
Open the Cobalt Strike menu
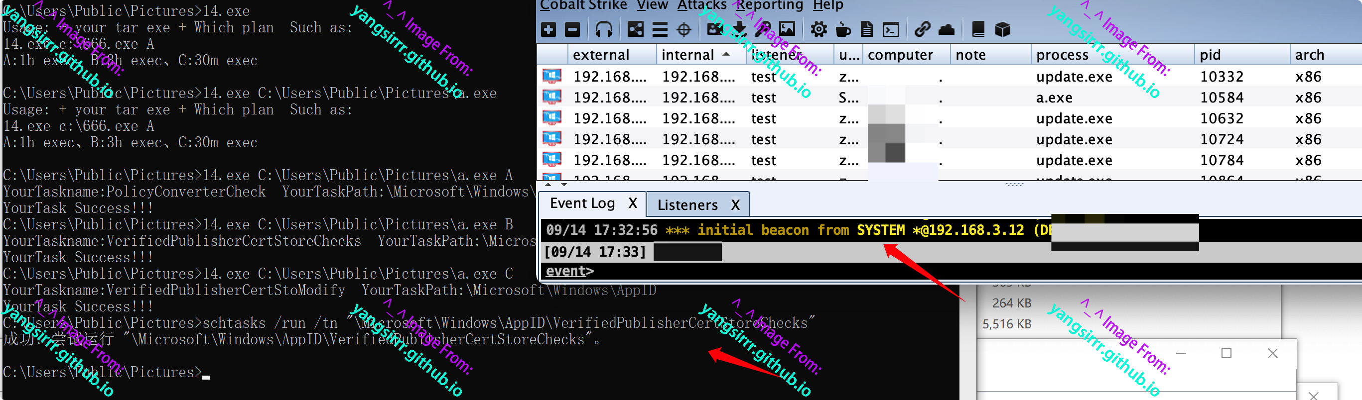583,5
